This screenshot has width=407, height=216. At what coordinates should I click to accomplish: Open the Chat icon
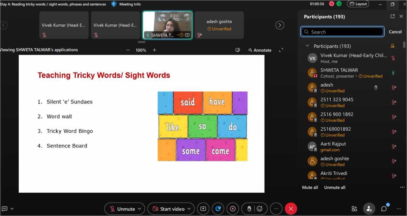pos(384,209)
